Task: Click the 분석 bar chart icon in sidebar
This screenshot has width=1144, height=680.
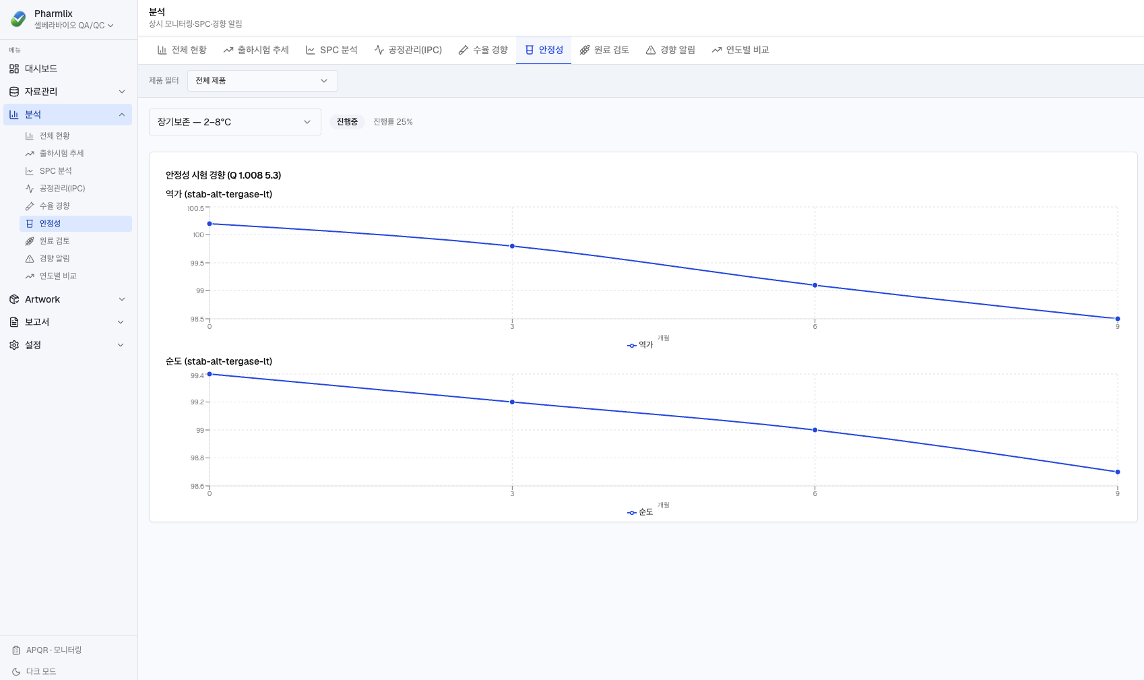Action: (x=14, y=115)
